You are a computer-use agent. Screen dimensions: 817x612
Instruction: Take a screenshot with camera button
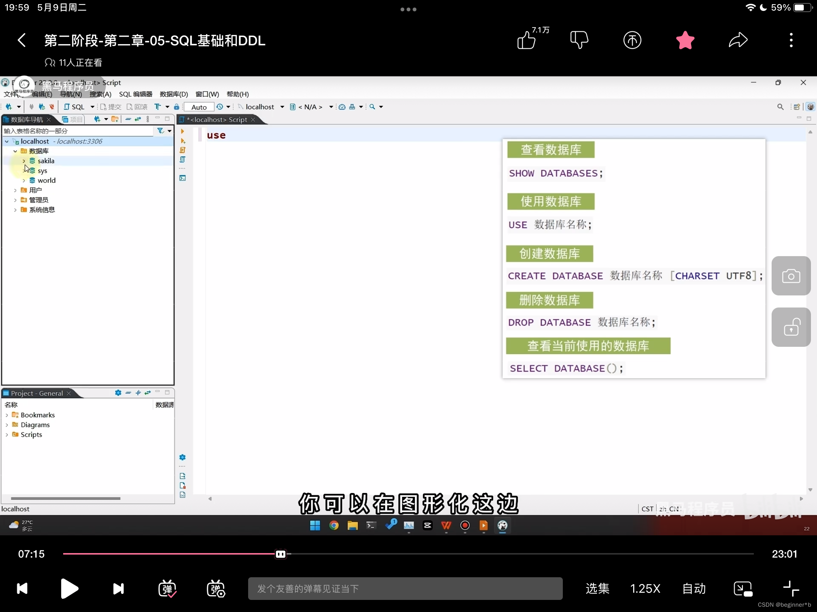pos(791,276)
